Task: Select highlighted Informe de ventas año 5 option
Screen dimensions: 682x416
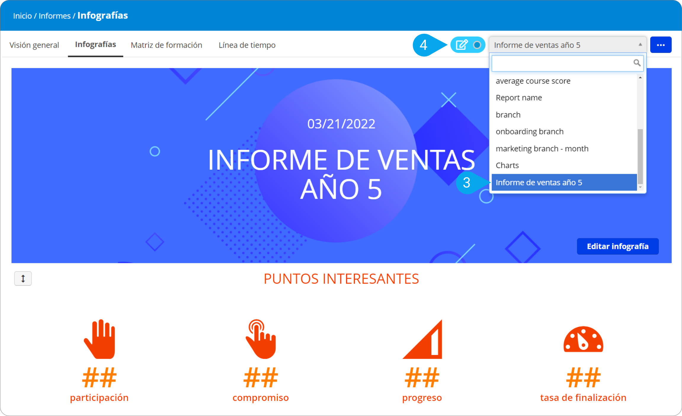Action: [564, 182]
